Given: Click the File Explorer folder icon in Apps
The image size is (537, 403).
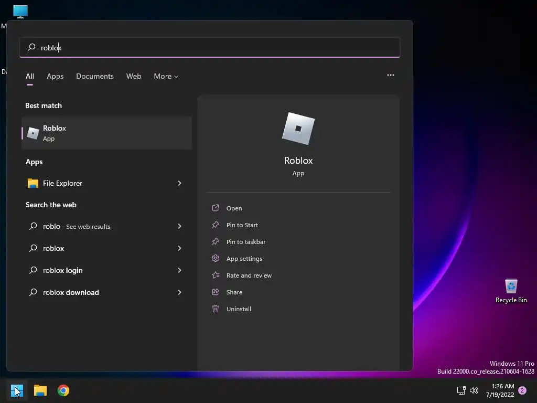Looking at the screenshot, I should 33,183.
